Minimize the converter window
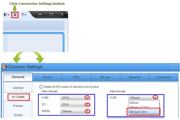Image resolution: width=180 pixels, height=120 pixels. point(40,14)
